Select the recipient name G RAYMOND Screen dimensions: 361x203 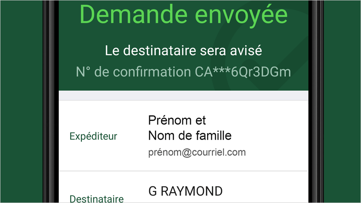pos(185,191)
